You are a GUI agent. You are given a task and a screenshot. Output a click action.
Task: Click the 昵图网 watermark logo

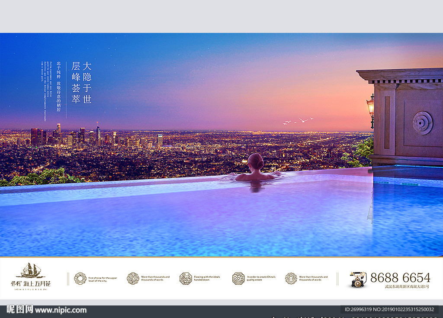19,310
